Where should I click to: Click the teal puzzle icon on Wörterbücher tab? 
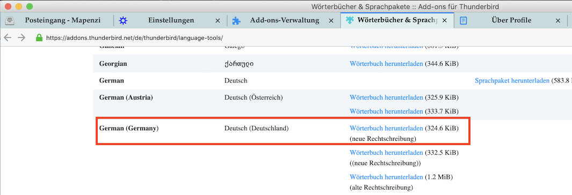(x=350, y=21)
